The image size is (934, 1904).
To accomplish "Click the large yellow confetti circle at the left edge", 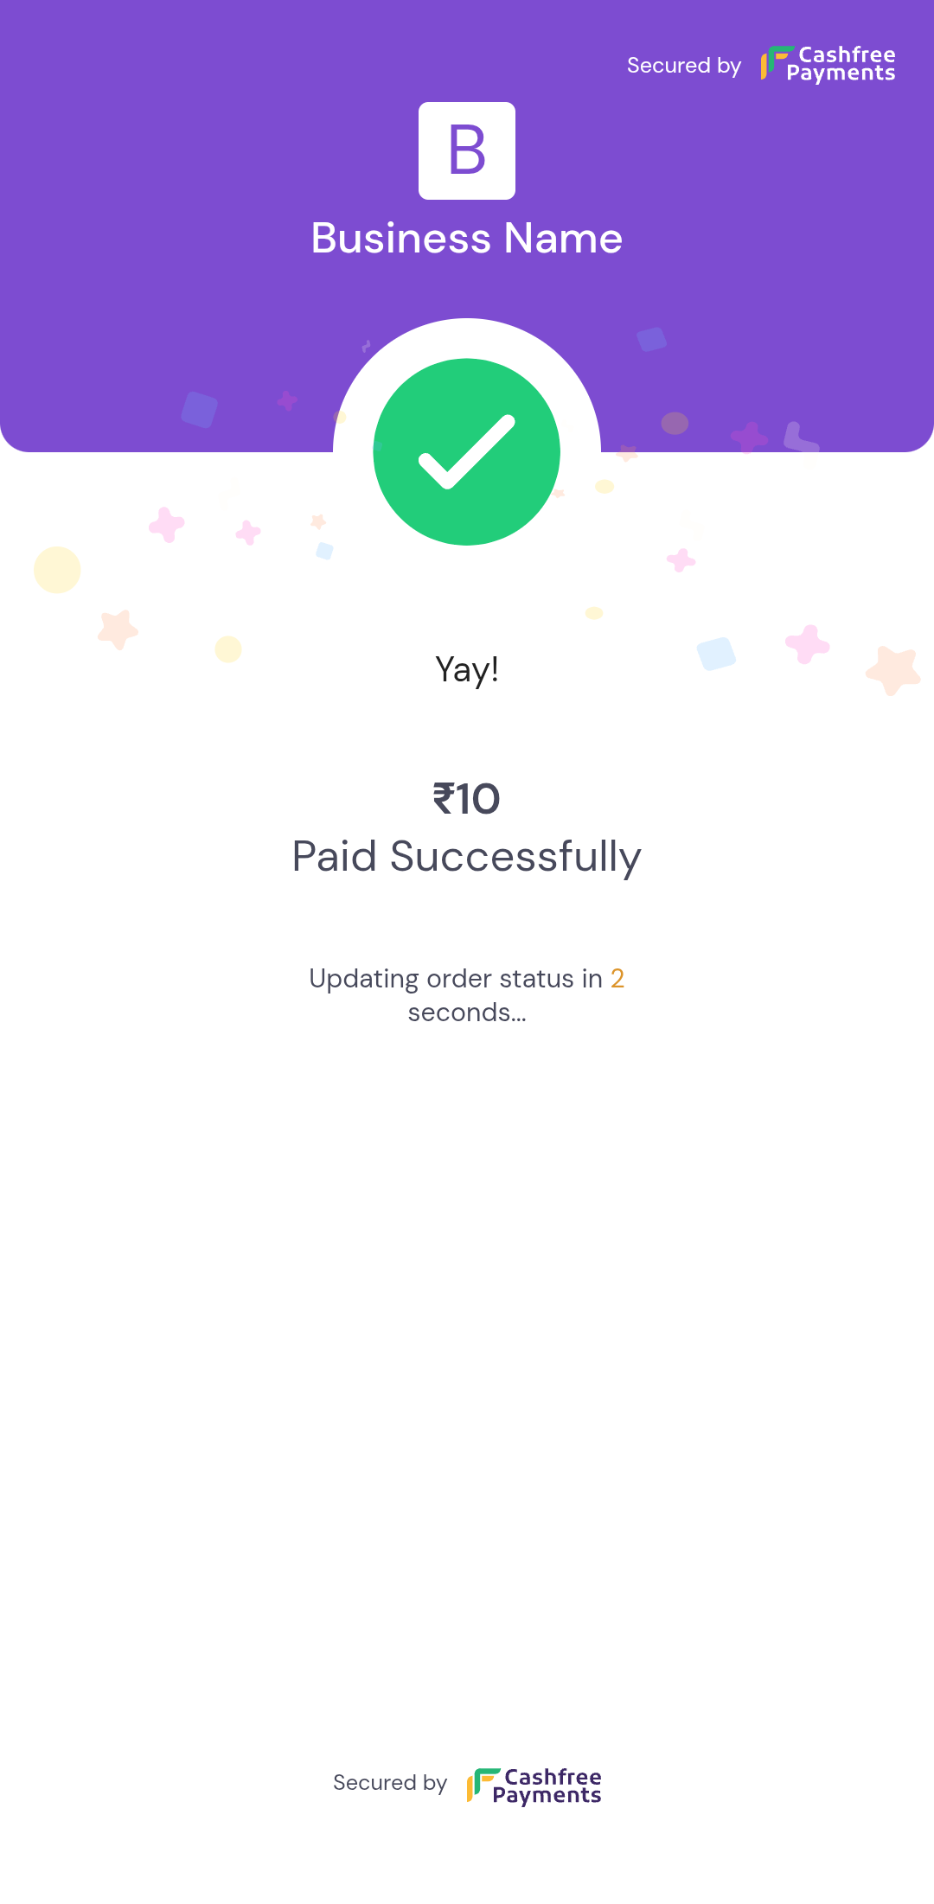I will coord(57,570).
